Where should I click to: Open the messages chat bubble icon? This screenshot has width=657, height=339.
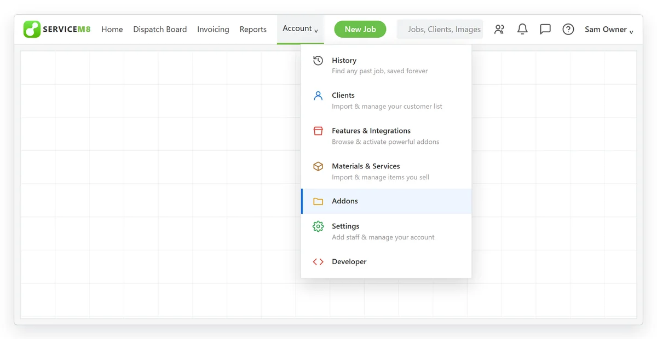click(x=545, y=30)
